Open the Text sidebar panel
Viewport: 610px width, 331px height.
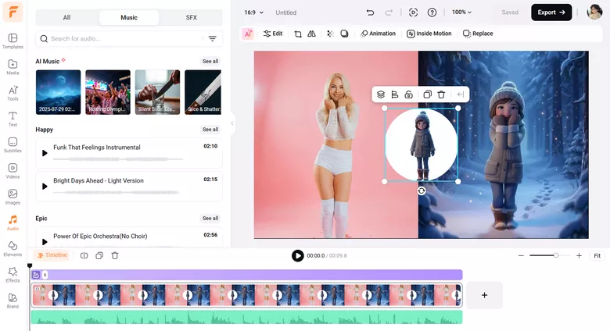click(x=13, y=119)
